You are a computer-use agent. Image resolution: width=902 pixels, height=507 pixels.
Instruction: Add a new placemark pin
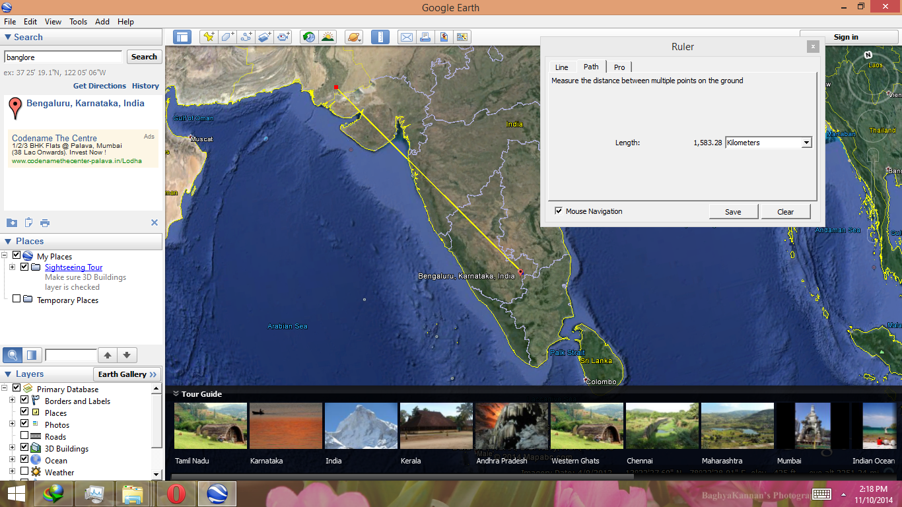[x=209, y=37]
